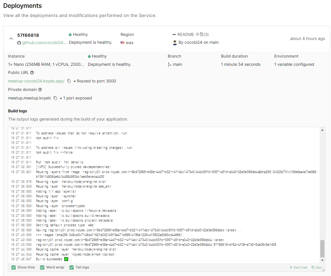Click the '1× Nano (256MB RAM' instance text
Viewport: 331px width, 276px height.
coord(46,65)
